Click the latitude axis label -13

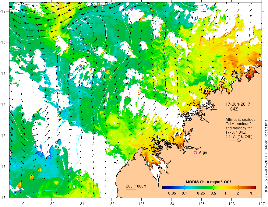point(5,43)
